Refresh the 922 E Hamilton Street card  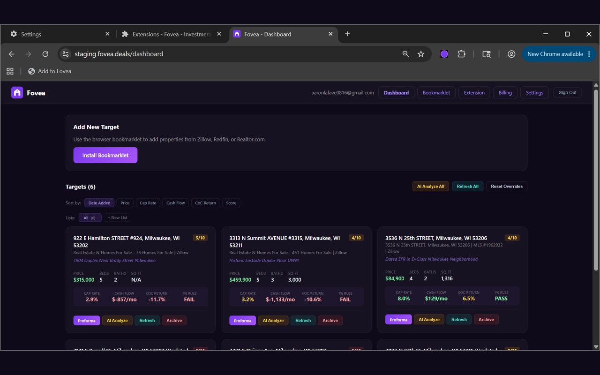coord(147,321)
